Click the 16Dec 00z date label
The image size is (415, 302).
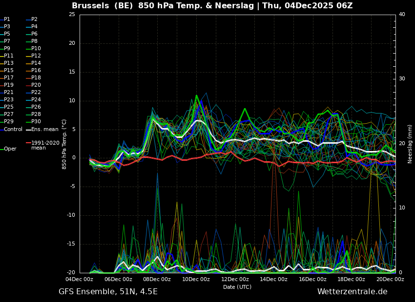[x=312, y=280]
